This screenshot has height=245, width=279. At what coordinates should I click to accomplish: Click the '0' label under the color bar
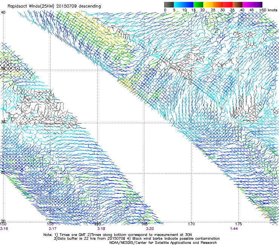pos(165,10)
